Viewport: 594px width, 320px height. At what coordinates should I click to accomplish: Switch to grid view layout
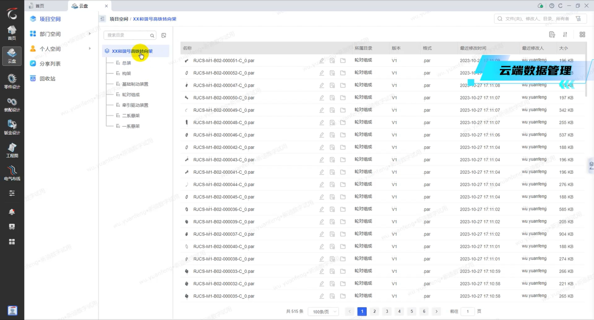click(582, 35)
